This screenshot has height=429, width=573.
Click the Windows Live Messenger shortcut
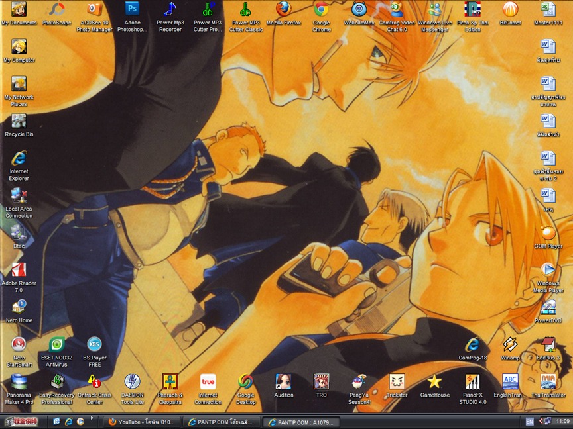[434, 17]
